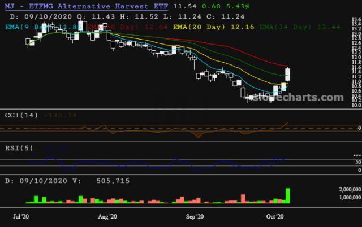Click the 13.6 price axis label
This screenshot has width=362, height=227.
[x=356, y=20]
